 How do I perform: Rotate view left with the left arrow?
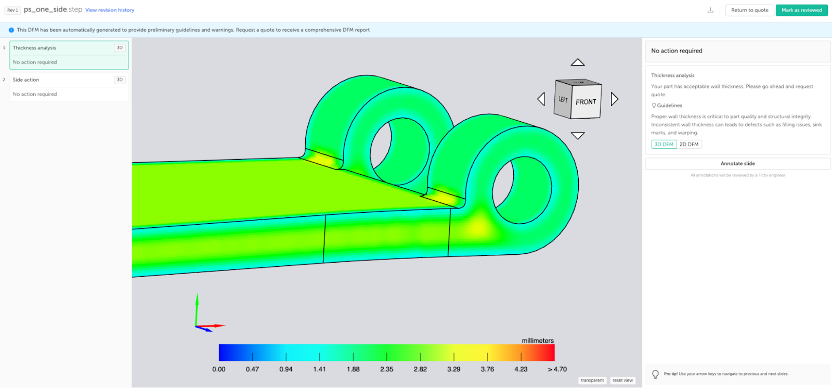pos(541,99)
